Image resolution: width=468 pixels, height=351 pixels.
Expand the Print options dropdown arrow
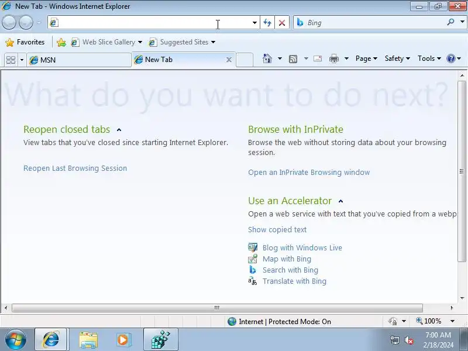click(346, 58)
